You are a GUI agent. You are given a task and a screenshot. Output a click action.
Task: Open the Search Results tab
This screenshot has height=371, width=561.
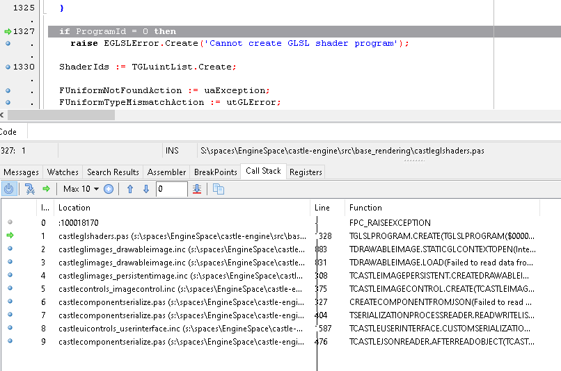[x=113, y=172]
